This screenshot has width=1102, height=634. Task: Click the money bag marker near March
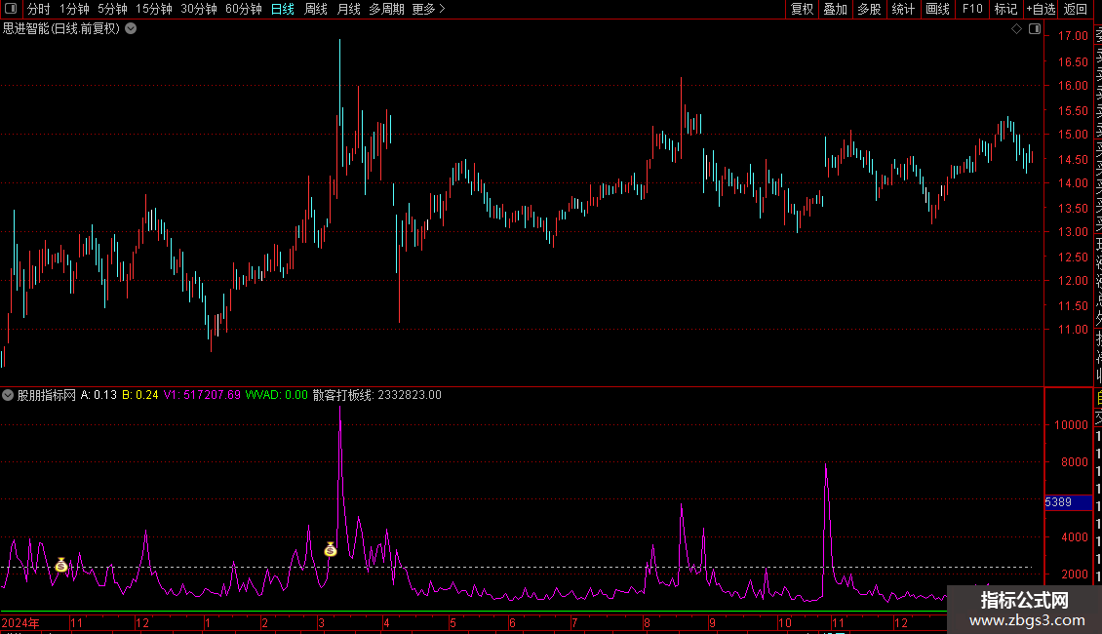(x=331, y=550)
